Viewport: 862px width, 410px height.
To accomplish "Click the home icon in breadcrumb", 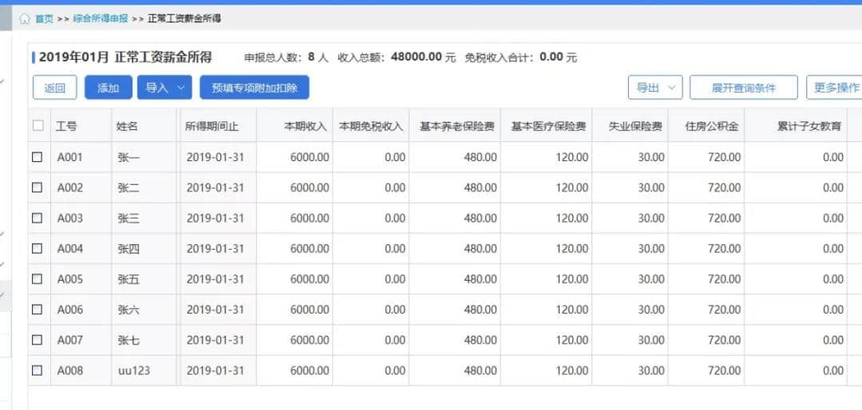I will pyautogui.click(x=25, y=18).
